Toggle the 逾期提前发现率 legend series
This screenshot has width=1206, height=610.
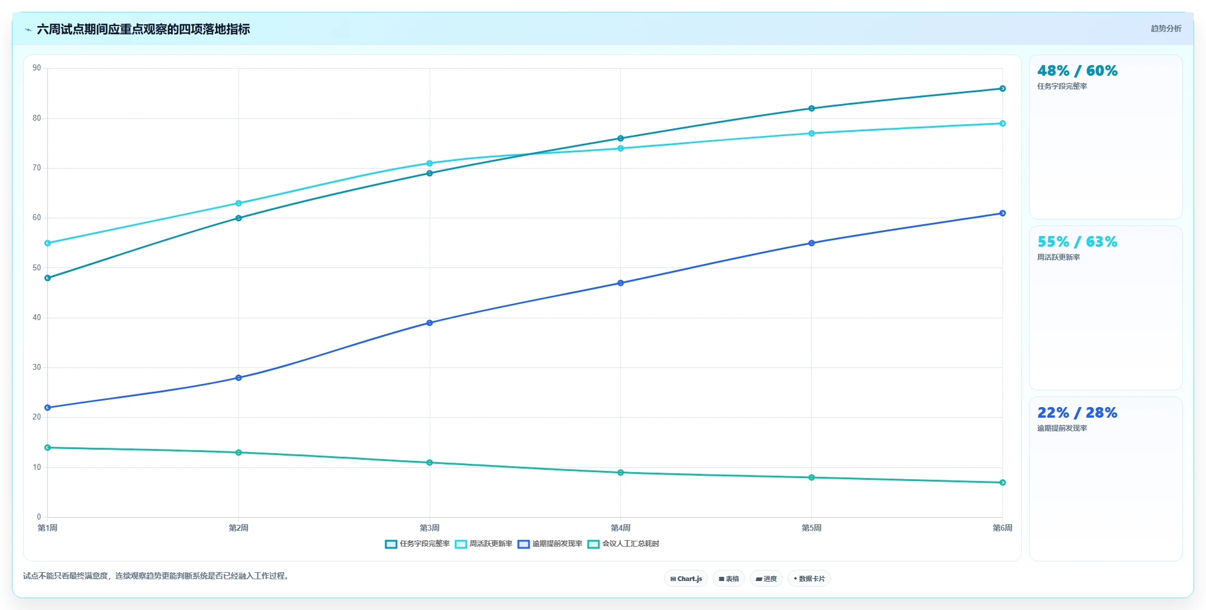pyautogui.click(x=550, y=544)
